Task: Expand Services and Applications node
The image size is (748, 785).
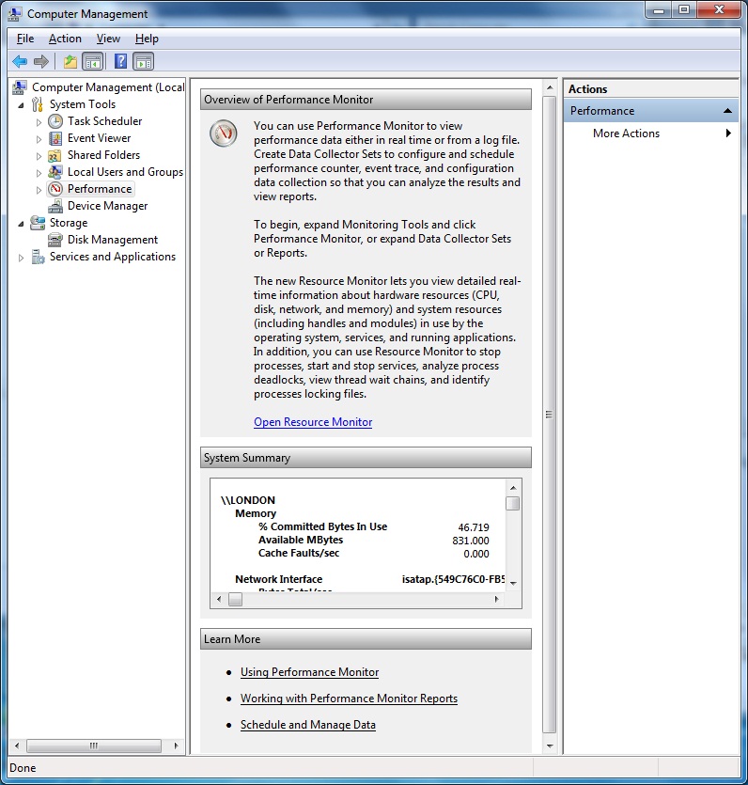Action: tap(21, 258)
